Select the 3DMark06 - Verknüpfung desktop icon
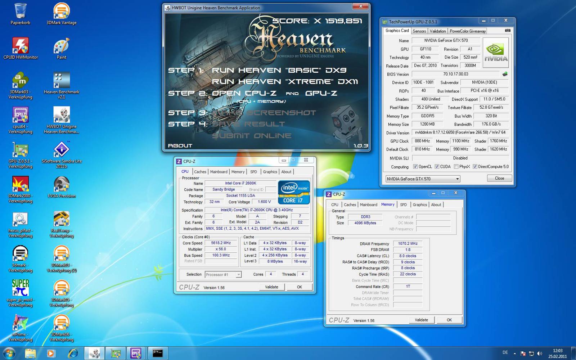The image size is (576, 360). click(x=62, y=328)
